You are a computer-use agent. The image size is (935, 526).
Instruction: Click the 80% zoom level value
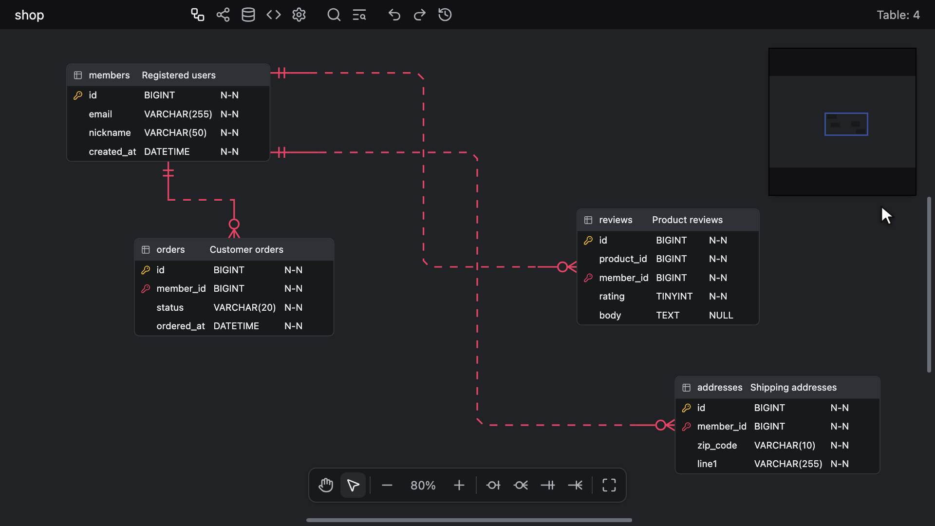coord(423,485)
